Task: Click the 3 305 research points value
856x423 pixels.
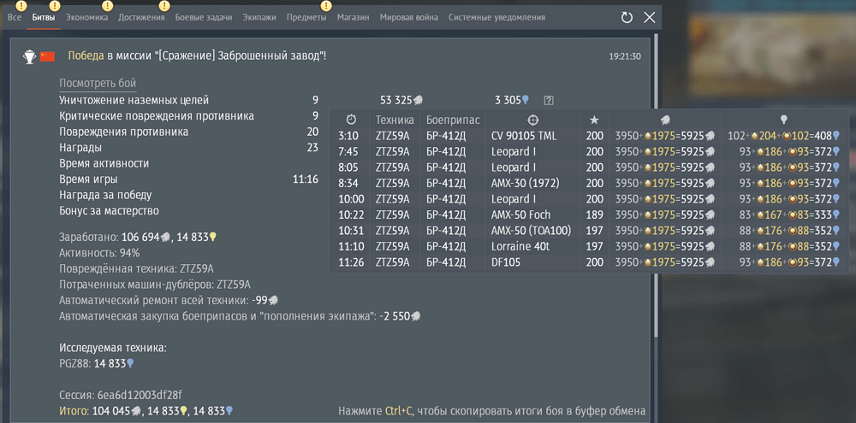Action: pyautogui.click(x=512, y=100)
